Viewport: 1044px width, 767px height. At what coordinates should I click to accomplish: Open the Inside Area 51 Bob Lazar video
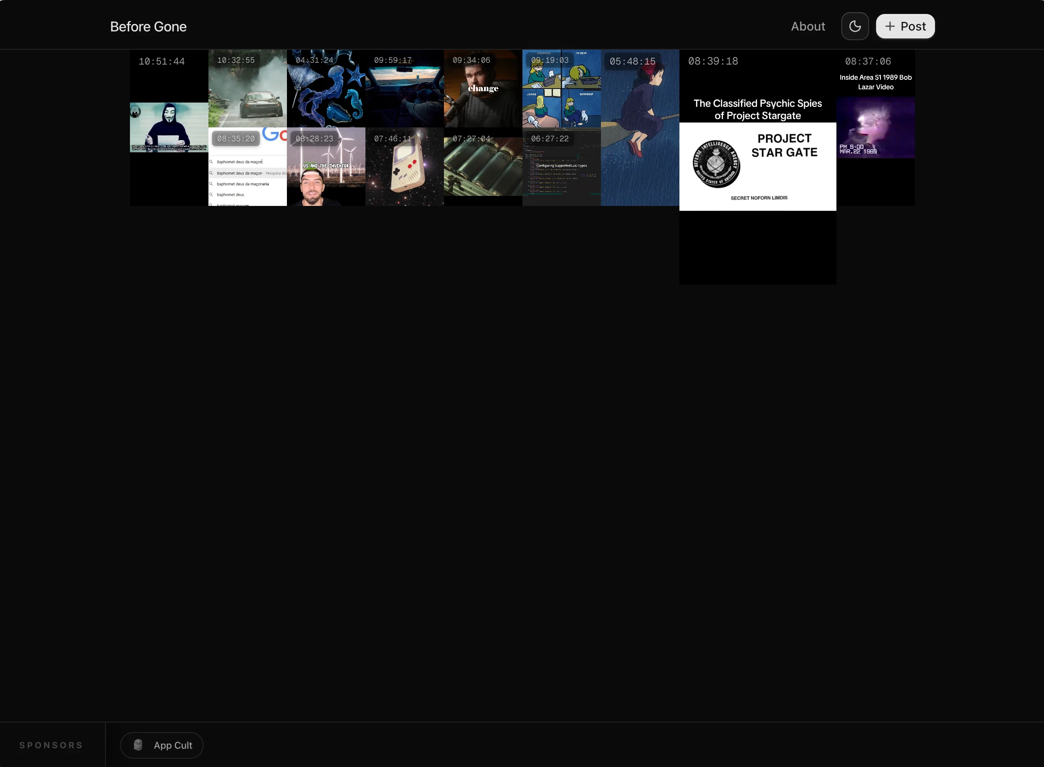[x=875, y=127]
